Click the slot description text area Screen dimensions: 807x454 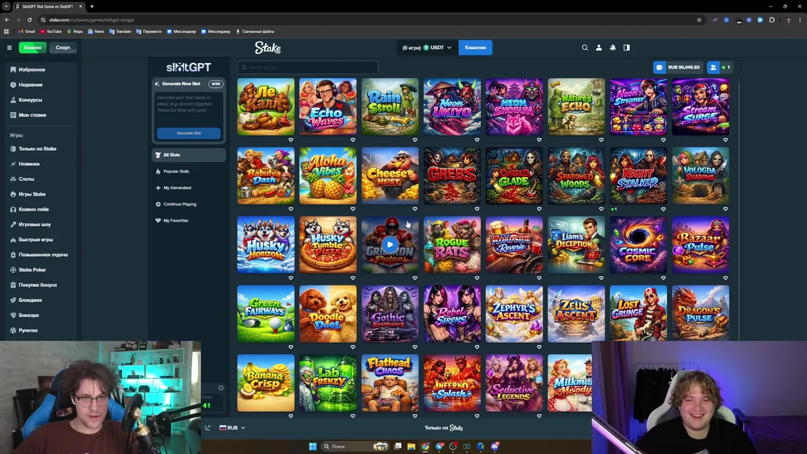(189, 108)
